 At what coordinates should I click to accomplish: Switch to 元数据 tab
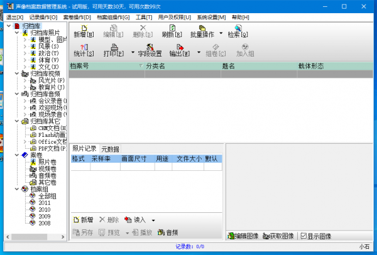click(110, 149)
